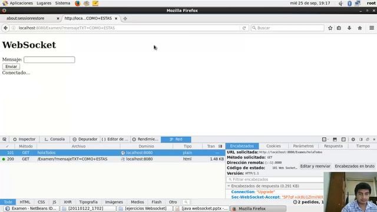Click the notes icon in top panel
Image resolution: width=377 pixels, height=212 pixels.
[95, 3]
